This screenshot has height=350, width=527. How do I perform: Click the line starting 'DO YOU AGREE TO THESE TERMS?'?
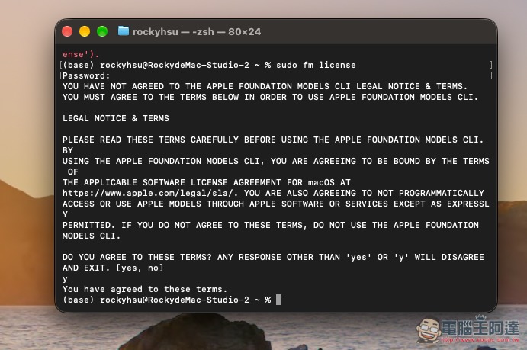(x=273, y=257)
